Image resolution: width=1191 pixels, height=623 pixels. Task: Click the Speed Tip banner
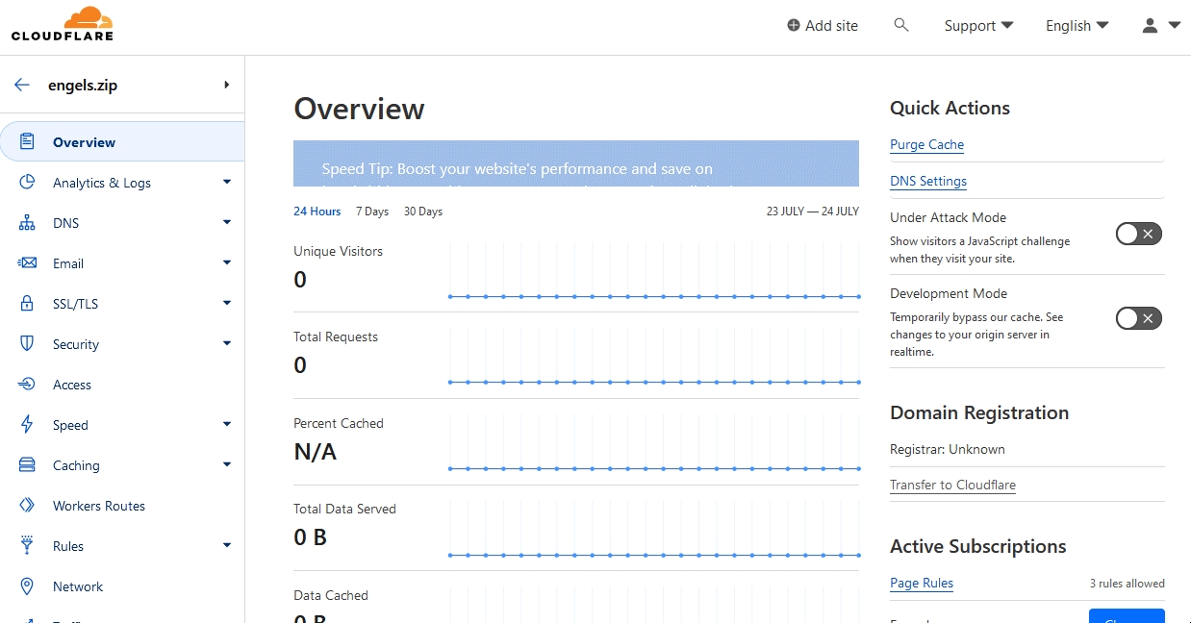point(576,163)
